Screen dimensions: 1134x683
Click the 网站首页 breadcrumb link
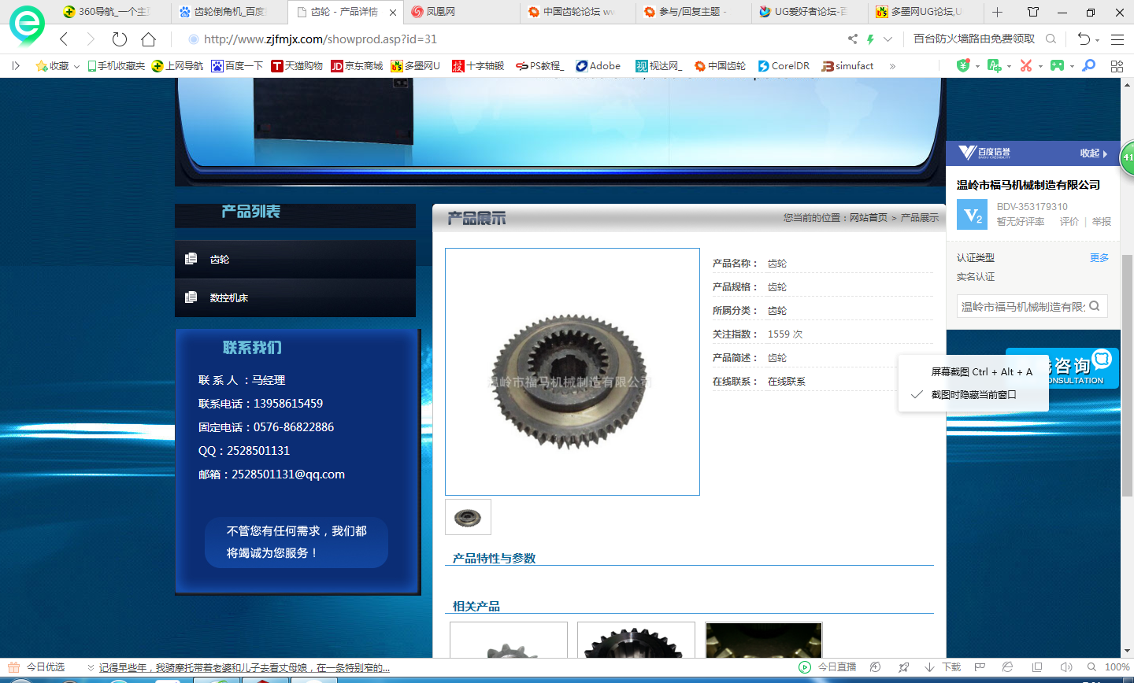(x=869, y=218)
